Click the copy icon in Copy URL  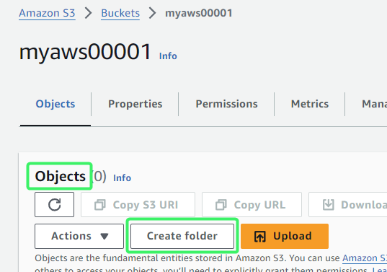click(221, 205)
